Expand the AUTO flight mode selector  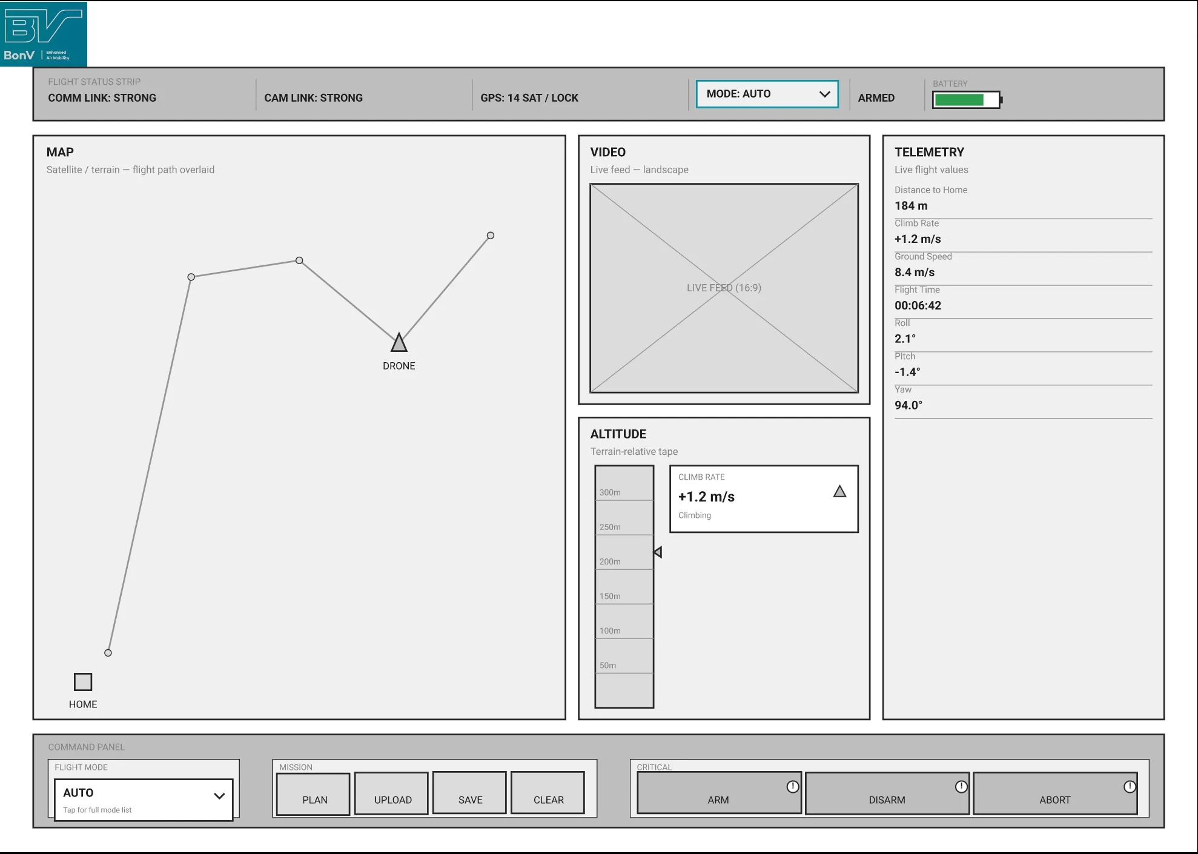tap(144, 799)
